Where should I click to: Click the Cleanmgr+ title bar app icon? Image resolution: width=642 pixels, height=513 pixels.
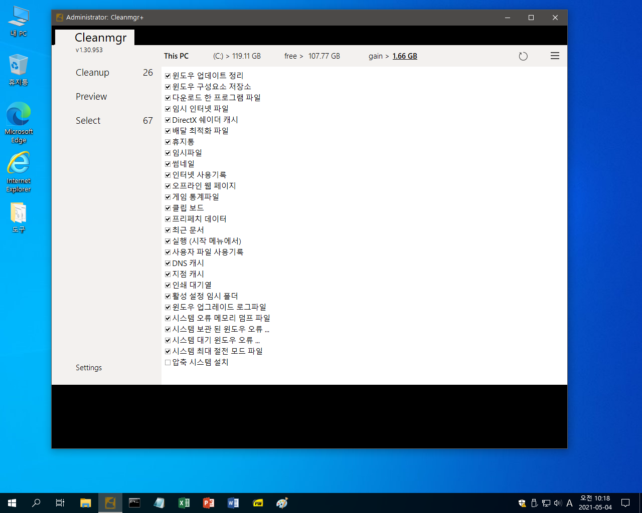tap(60, 18)
